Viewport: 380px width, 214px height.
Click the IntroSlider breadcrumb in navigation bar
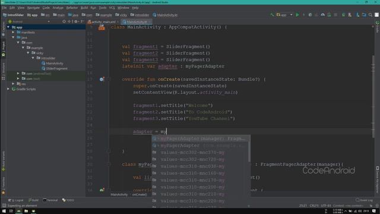(13, 15)
